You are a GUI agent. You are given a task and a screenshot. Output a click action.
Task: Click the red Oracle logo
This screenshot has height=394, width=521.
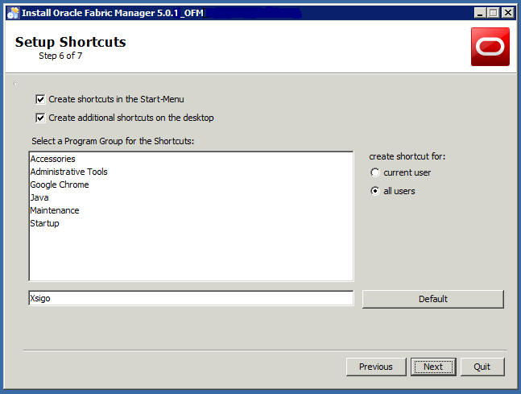(x=490, y=47)
